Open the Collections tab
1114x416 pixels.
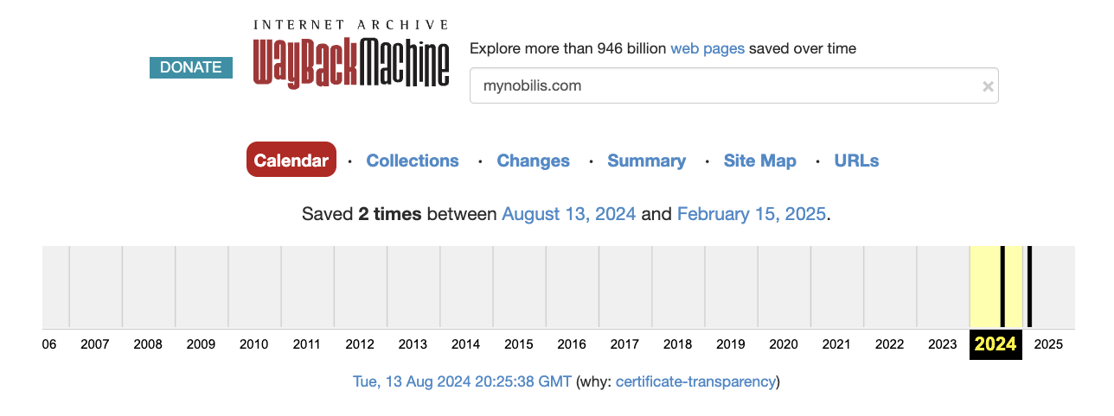tap(413, 161)
